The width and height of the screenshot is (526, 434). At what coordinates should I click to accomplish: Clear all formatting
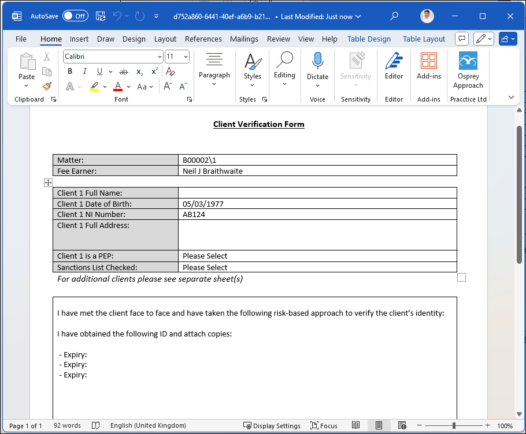[x=170, y=72]
